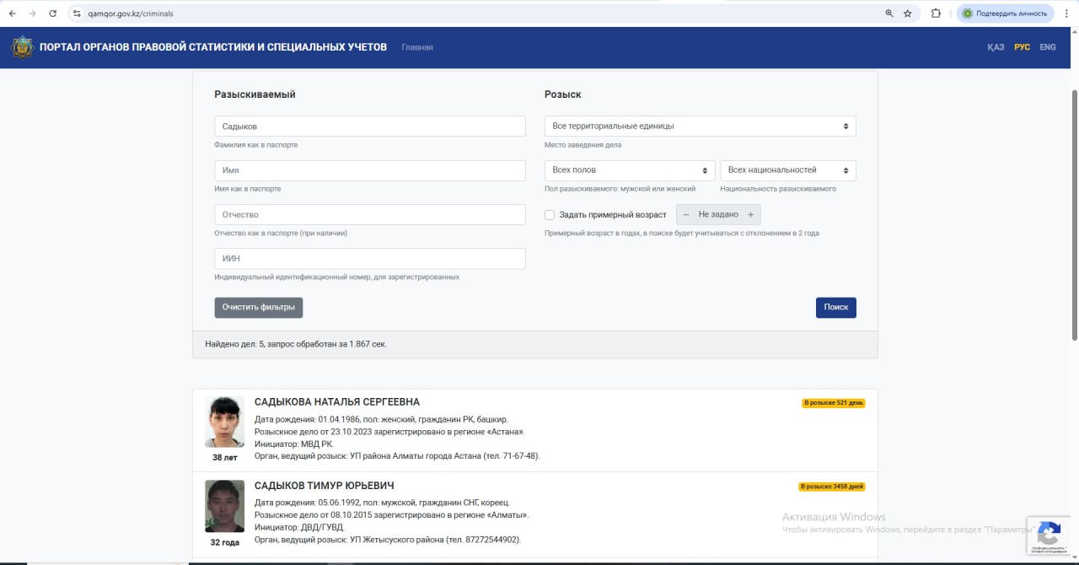
Task: Switch language to ҚАЗ
Action: [x=996, y=47]
